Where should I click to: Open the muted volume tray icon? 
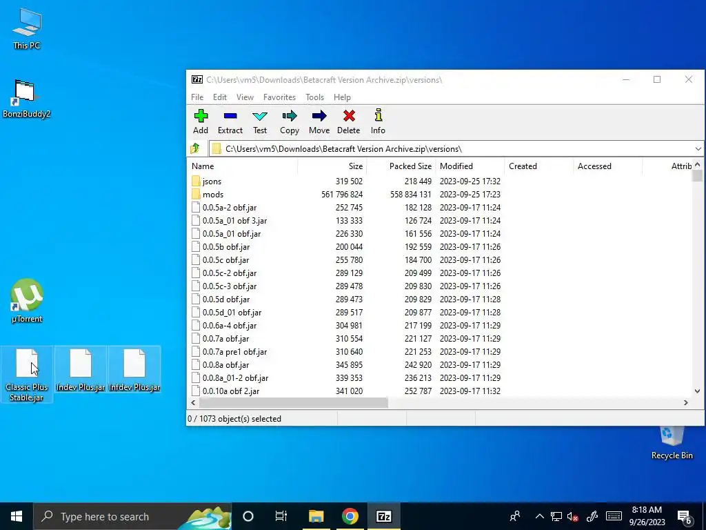tap(573, 516)
